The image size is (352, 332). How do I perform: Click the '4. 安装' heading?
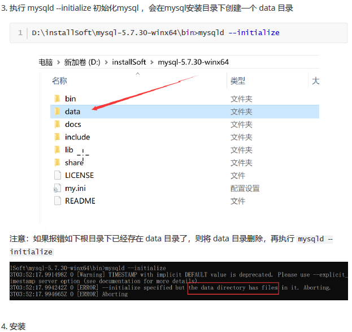pyautogui.click(x=13, y=326)
